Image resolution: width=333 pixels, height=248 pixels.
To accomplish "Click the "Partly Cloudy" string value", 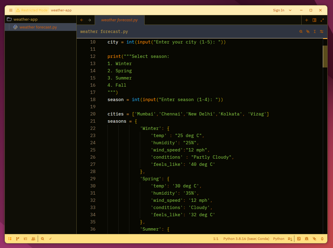I will point(211,157).
